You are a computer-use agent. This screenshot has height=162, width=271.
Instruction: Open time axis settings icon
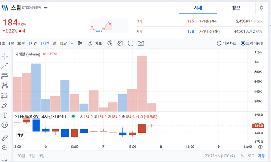[x=260, y=147]
